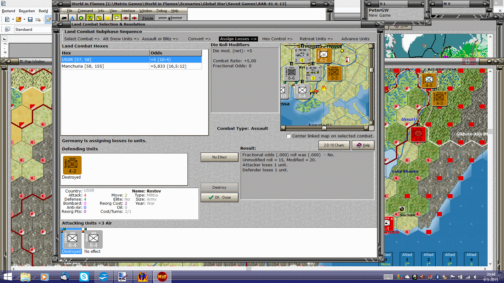Click the Att Snow Units subphase label

pyautogui.click(x=121, y=39)
